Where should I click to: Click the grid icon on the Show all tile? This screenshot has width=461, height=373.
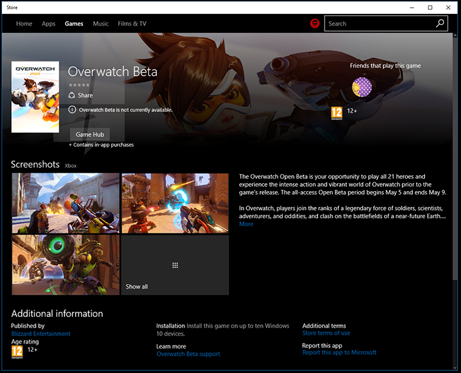[175, 265]
